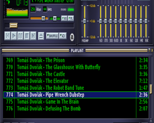Click the orange volume slider handle
Viewport: 154px width, 123px height.
(x=43, y=18)
